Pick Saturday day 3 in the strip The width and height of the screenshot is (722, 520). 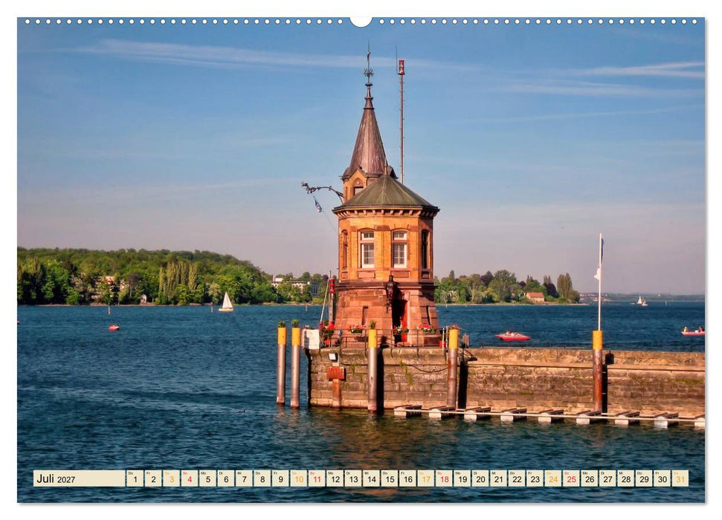(x=171, y=478)
